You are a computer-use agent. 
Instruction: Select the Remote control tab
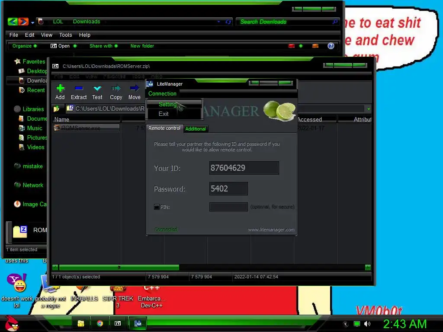(164, 128)
